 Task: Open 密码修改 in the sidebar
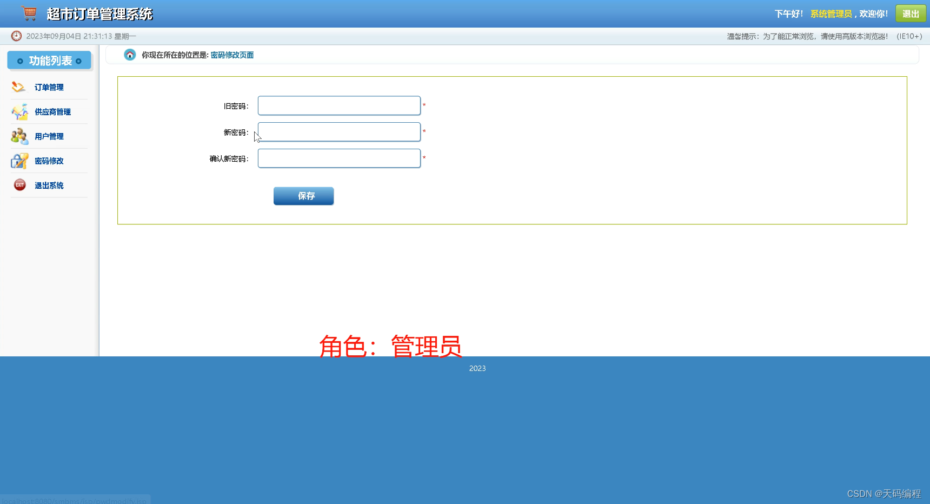49,161
